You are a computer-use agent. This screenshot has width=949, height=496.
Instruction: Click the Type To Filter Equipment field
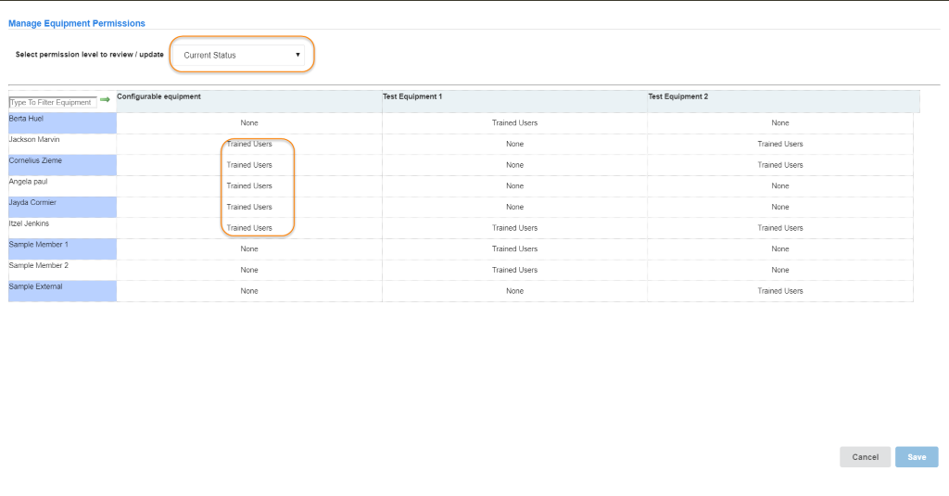point(52,102)
